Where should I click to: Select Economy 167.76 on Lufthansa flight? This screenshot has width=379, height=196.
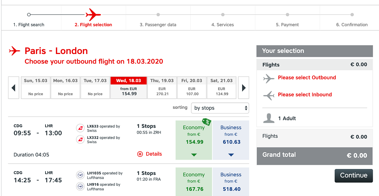click(x=194, y=182)
